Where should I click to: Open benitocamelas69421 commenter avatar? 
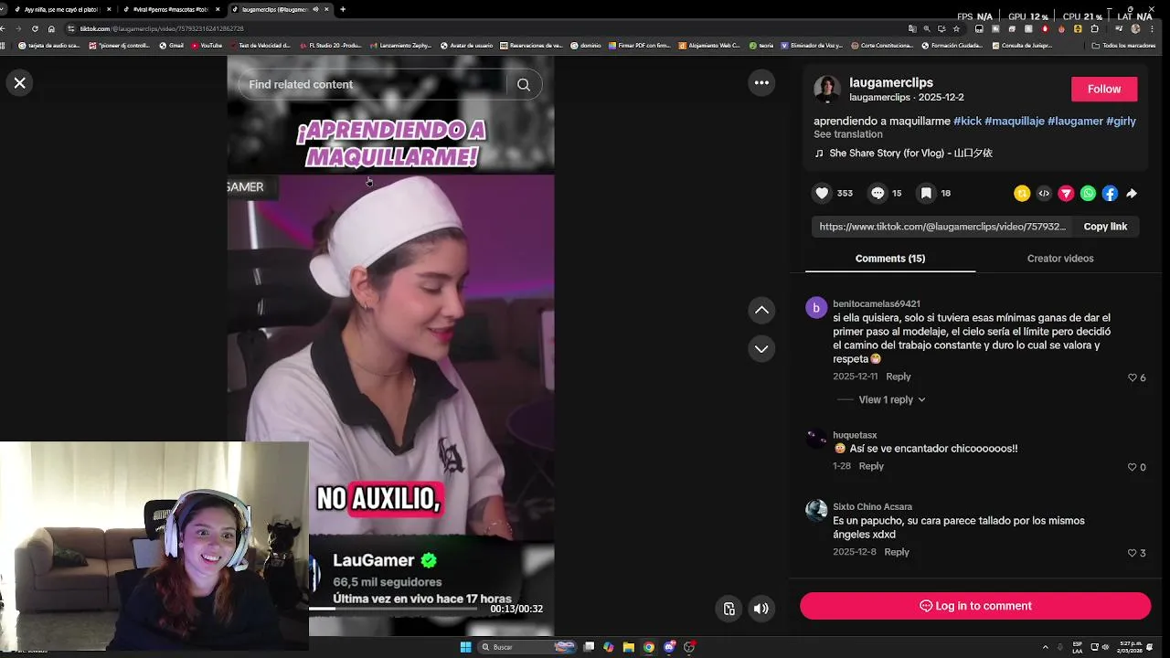coord(816,308)
